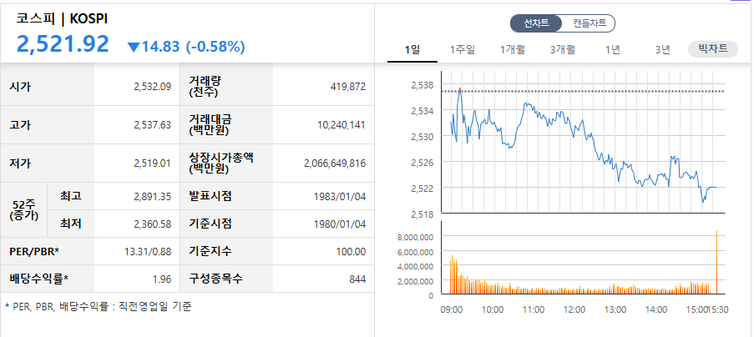Click the red high-point marker on chart

(460, 89)
